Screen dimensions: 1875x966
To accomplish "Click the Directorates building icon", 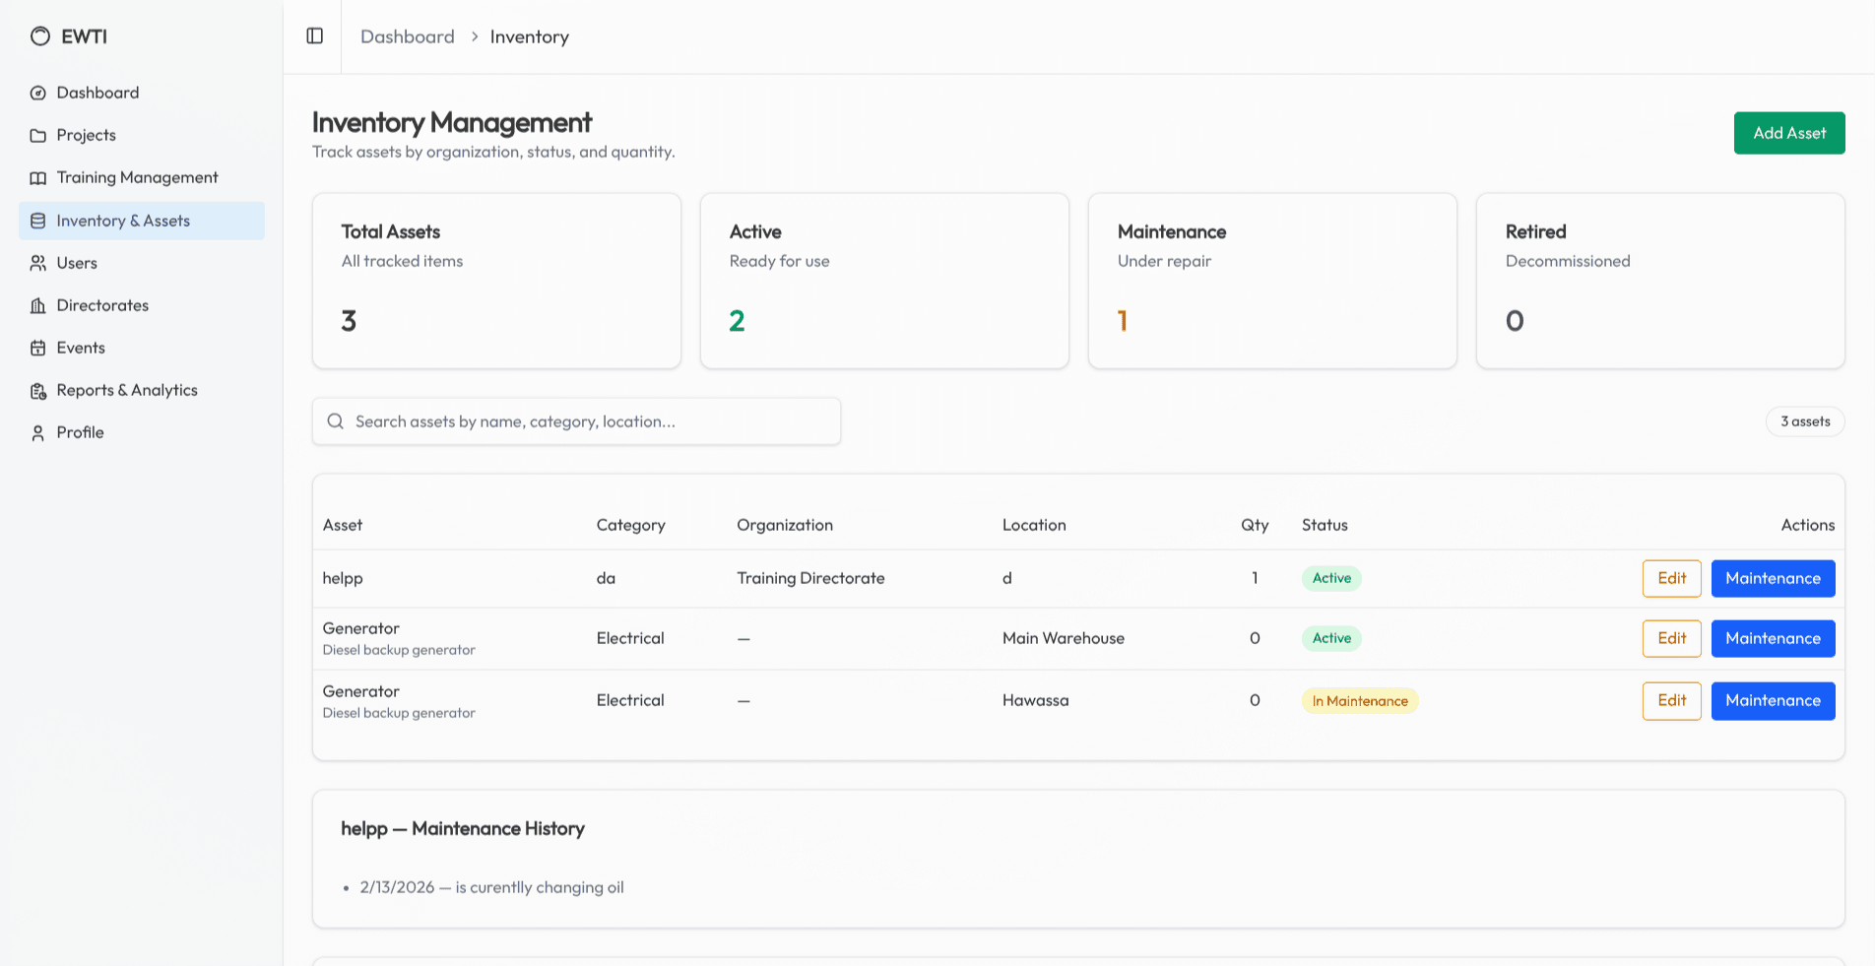I will coord(37,305).
